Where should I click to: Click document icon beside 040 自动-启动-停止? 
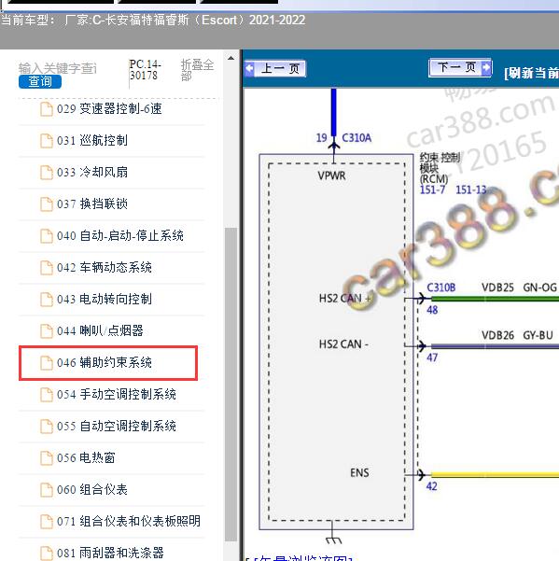(x=46, y=236)
